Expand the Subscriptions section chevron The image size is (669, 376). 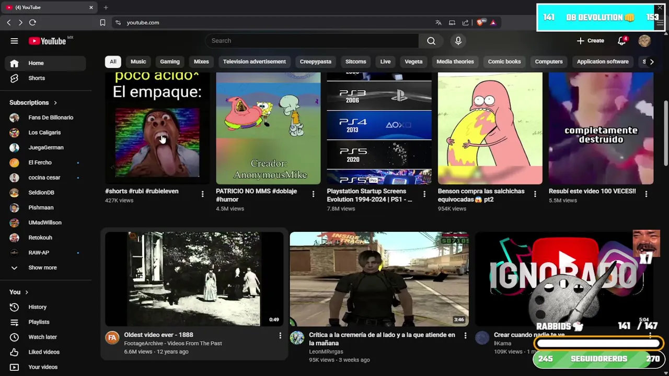click(x=55, y=103)
